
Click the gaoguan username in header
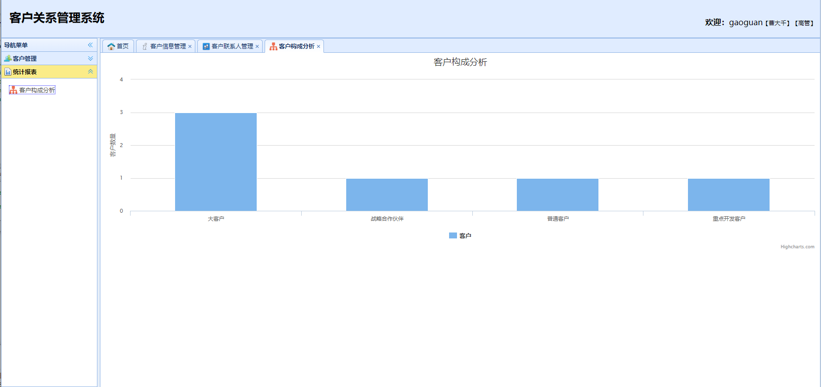point(746,23)
